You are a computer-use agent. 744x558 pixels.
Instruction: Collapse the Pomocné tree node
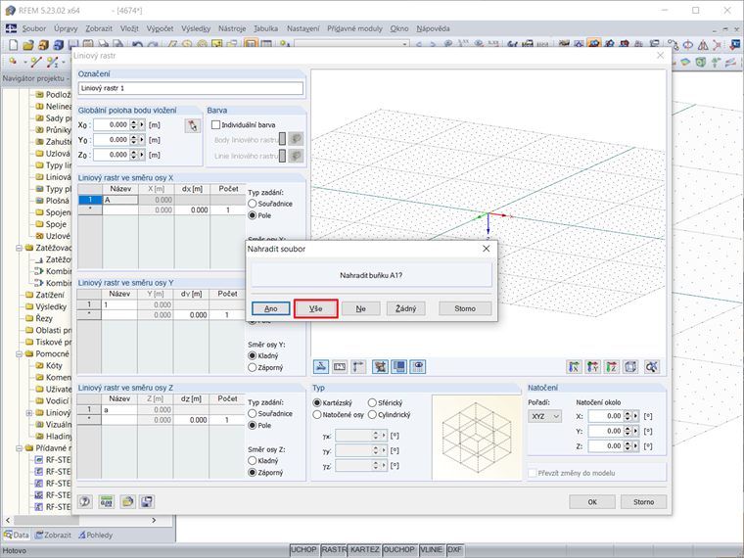coord(19,354)
